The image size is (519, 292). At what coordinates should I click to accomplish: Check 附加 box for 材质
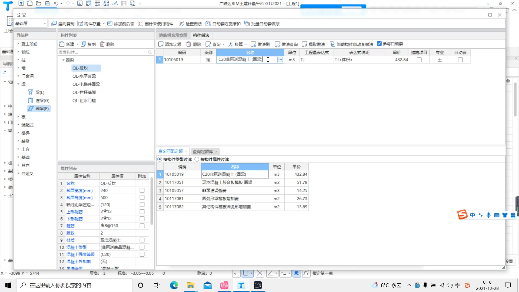point(142,240)
